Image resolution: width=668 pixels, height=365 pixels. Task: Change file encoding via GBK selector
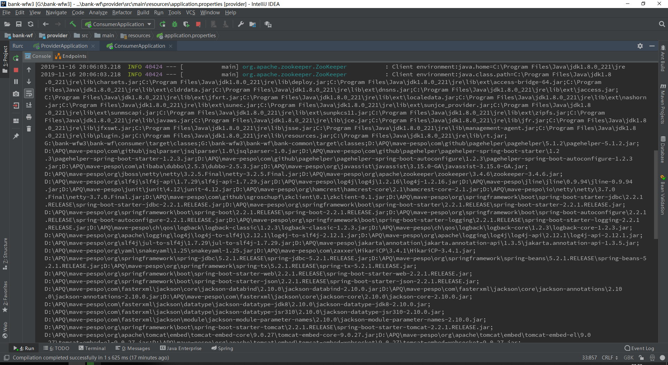point(629,358)
